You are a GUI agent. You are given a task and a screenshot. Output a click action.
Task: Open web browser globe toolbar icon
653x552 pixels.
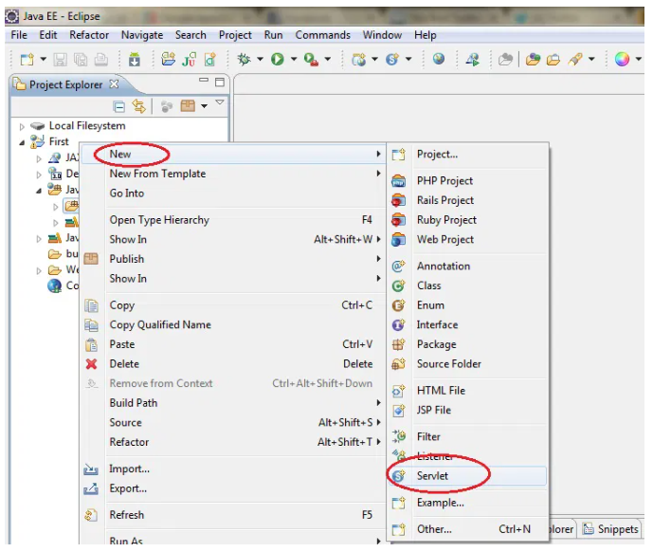tap(439, 59)
